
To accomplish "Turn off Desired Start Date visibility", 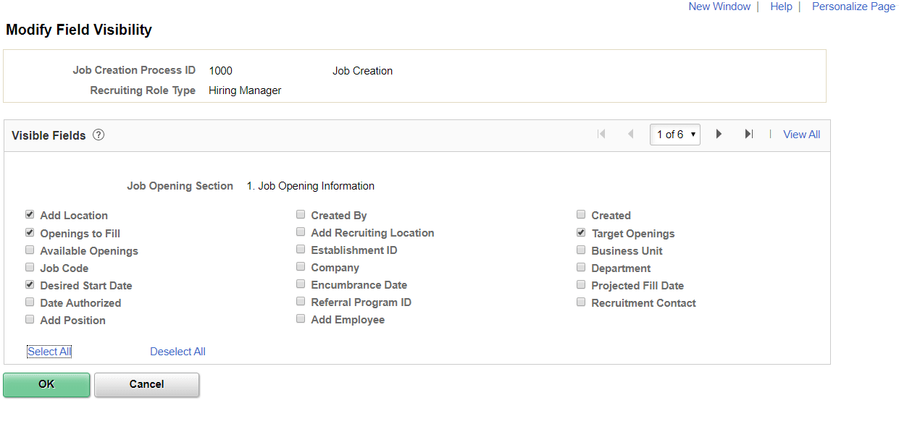I will 29,284.
